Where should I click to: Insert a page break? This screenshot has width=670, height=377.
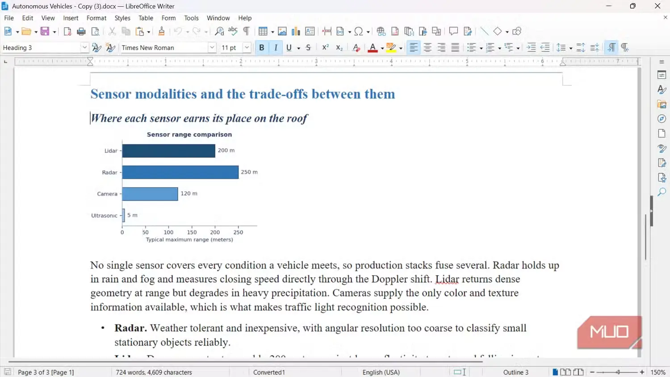327,31
